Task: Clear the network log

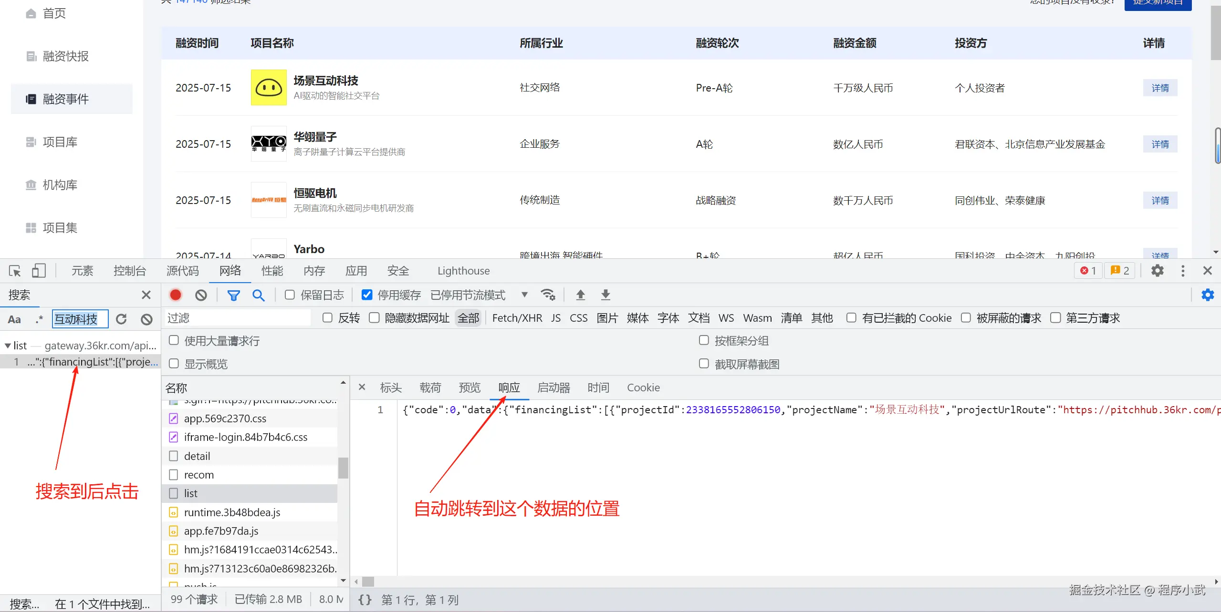Action: pyautogui.click(x=201, y=295)
